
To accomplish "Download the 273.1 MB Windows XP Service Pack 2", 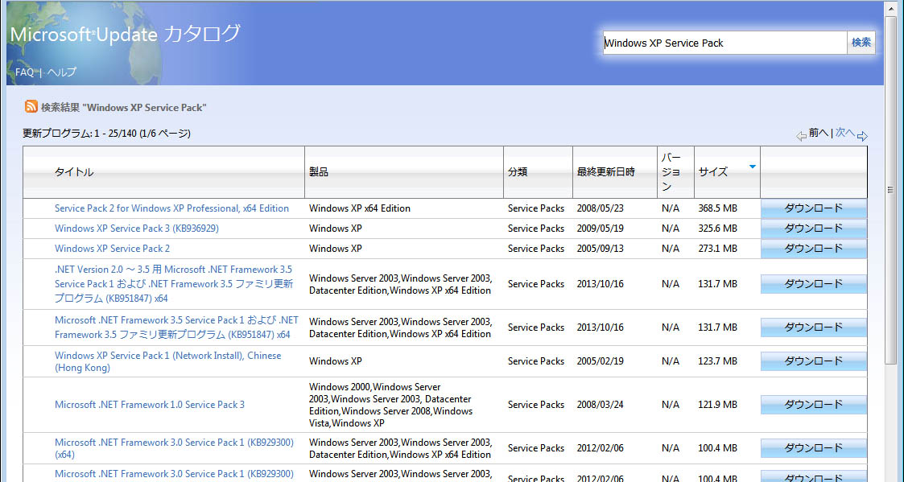I will (x=814, y=249).
